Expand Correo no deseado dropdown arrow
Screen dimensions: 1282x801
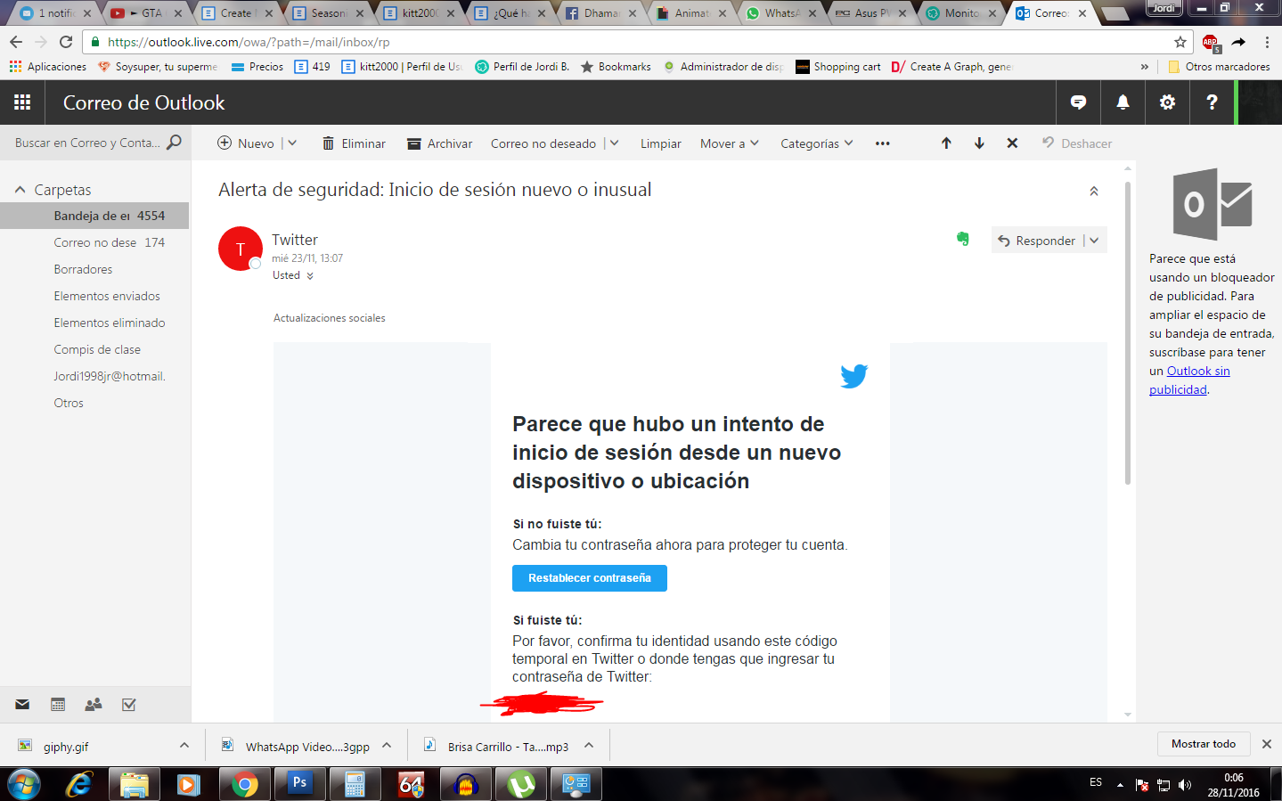click(614, 143)
